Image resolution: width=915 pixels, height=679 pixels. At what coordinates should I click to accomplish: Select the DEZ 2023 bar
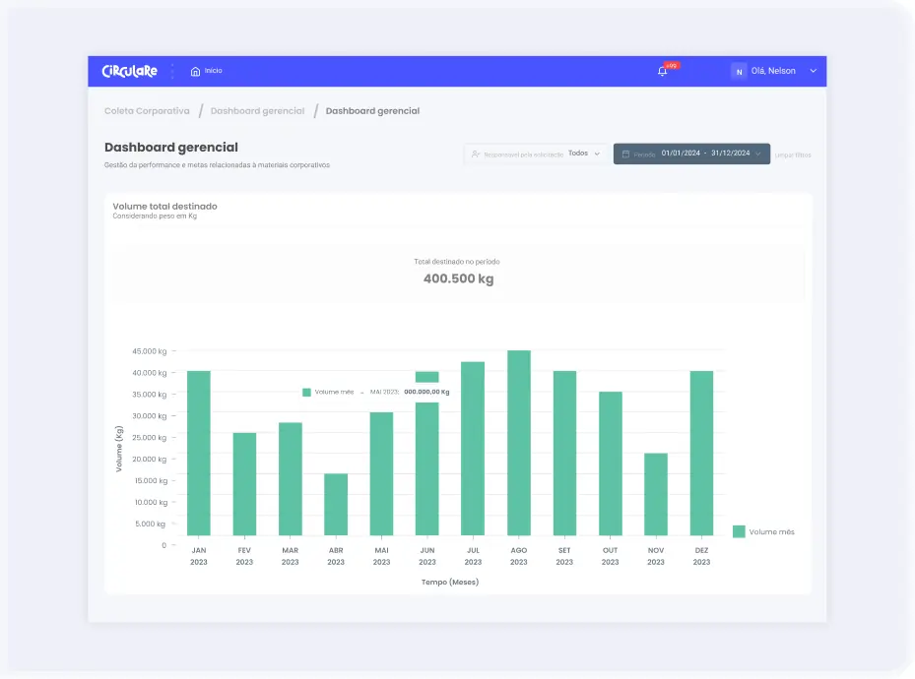[701, 453]
